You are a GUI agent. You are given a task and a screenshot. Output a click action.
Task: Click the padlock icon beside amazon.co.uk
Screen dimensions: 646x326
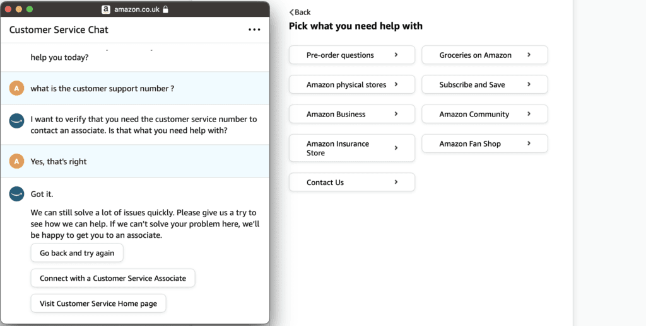(x=165, y=9)
